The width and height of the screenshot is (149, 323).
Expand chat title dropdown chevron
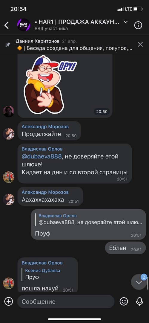click(x=125, y=22)
